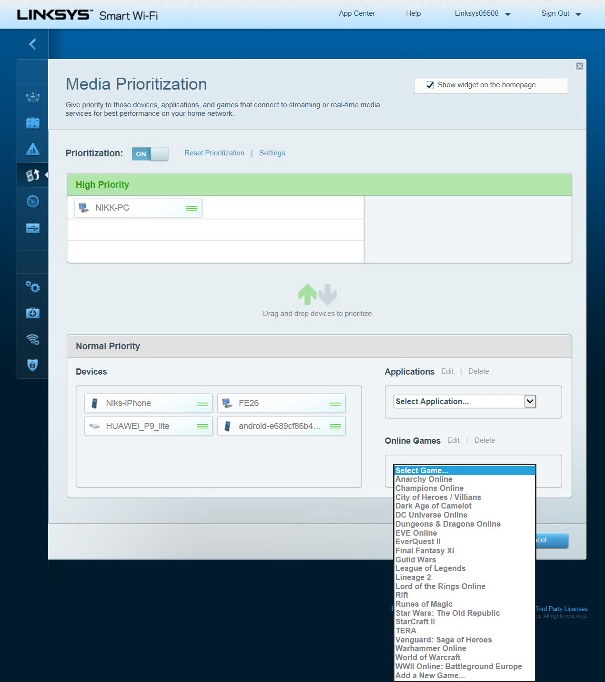
Task: Choose Star Wars: The Old Republic
Action: [x=465, y=613]
